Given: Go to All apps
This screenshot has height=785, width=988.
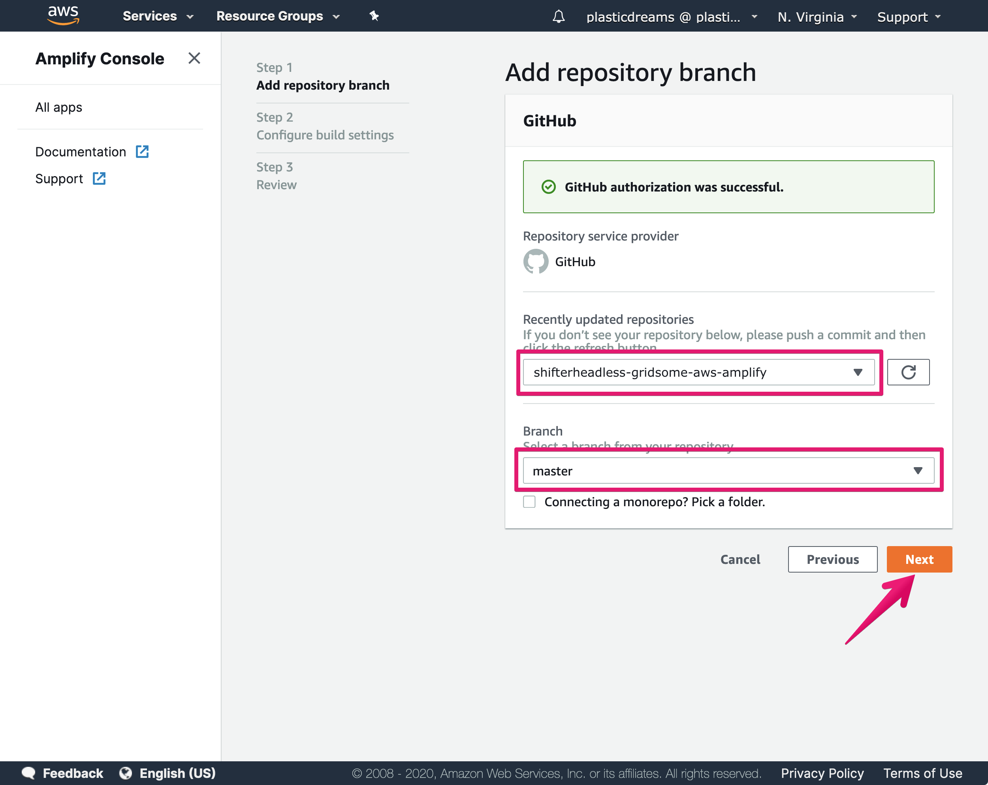Looking at the screenshot, I should (58, 107).
